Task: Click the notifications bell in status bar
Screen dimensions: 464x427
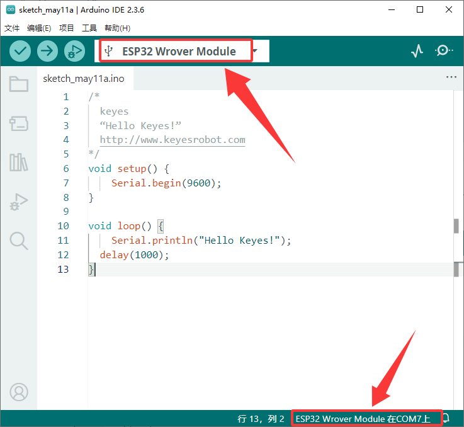Action: [x=447, y=418]
